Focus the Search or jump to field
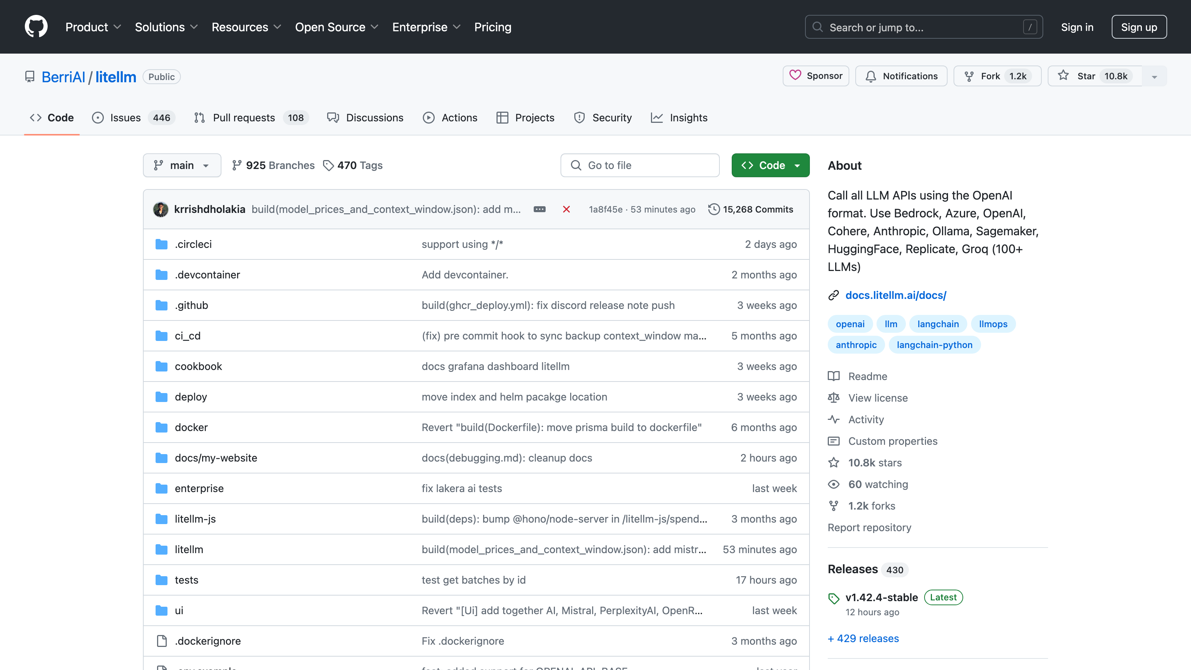Viewport: 1191px width, 670px height. pos(923,27)
